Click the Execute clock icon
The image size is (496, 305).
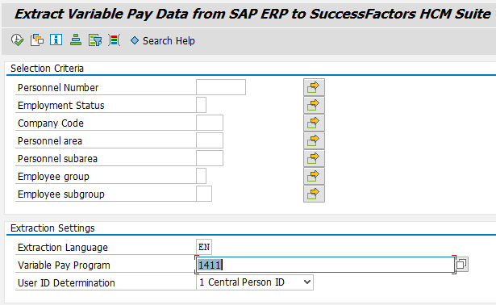17,40
